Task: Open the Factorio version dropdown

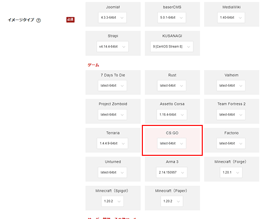Action: (x=231, y=144)
